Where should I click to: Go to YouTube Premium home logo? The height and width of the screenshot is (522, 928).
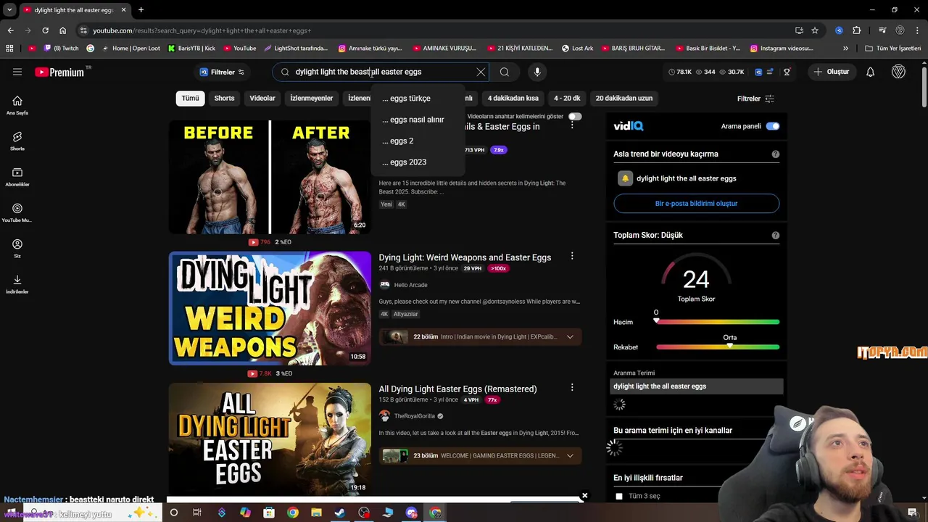click(x=59, y=72)
